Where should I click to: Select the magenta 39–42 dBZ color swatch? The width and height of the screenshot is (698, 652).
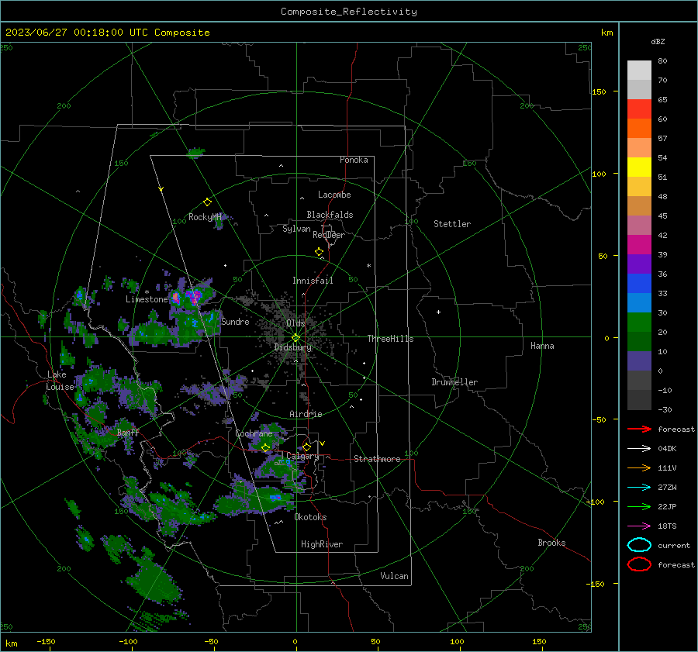click(639, 245)
